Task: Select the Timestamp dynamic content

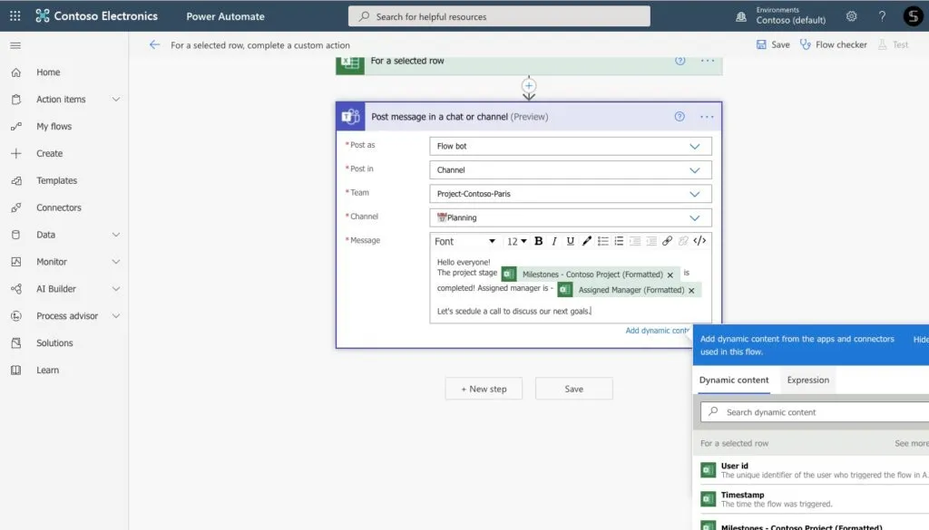Action: tap(811, 499)
